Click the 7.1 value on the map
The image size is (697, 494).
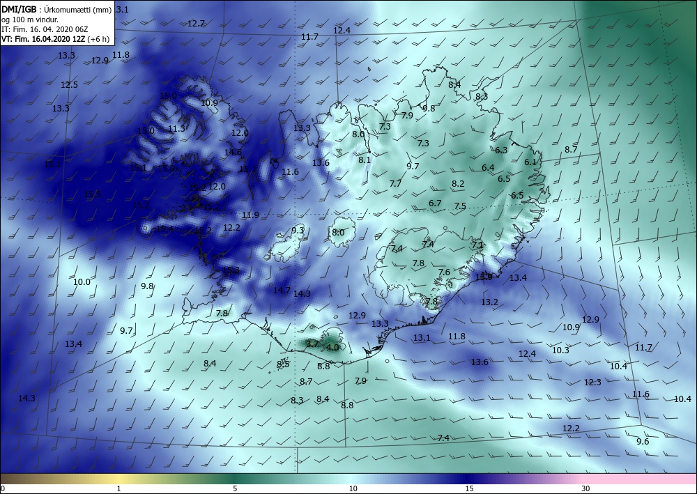(x=477, y=245)
